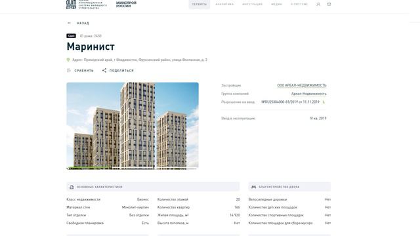420x236 pixels.
Task: Open the Маринист building render image
Action: click(133, 126)
